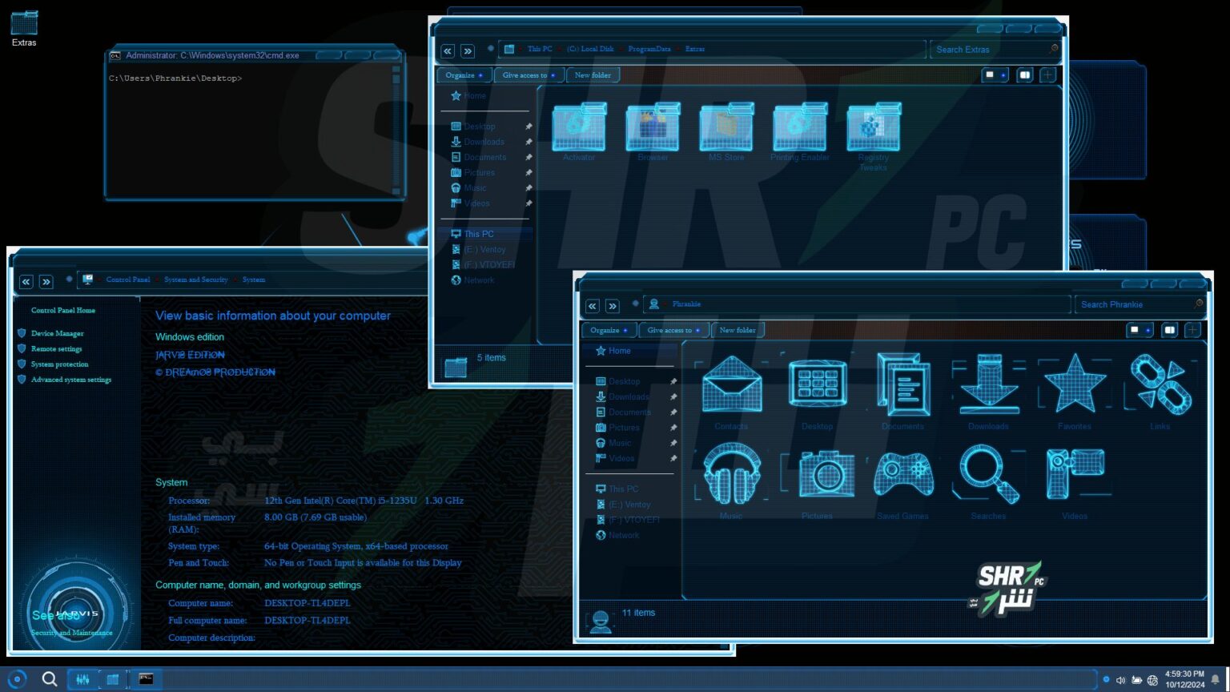This screenshot has height=692, width=1230.
Task: Open the MS Store folder
Action: pos(726,128)
